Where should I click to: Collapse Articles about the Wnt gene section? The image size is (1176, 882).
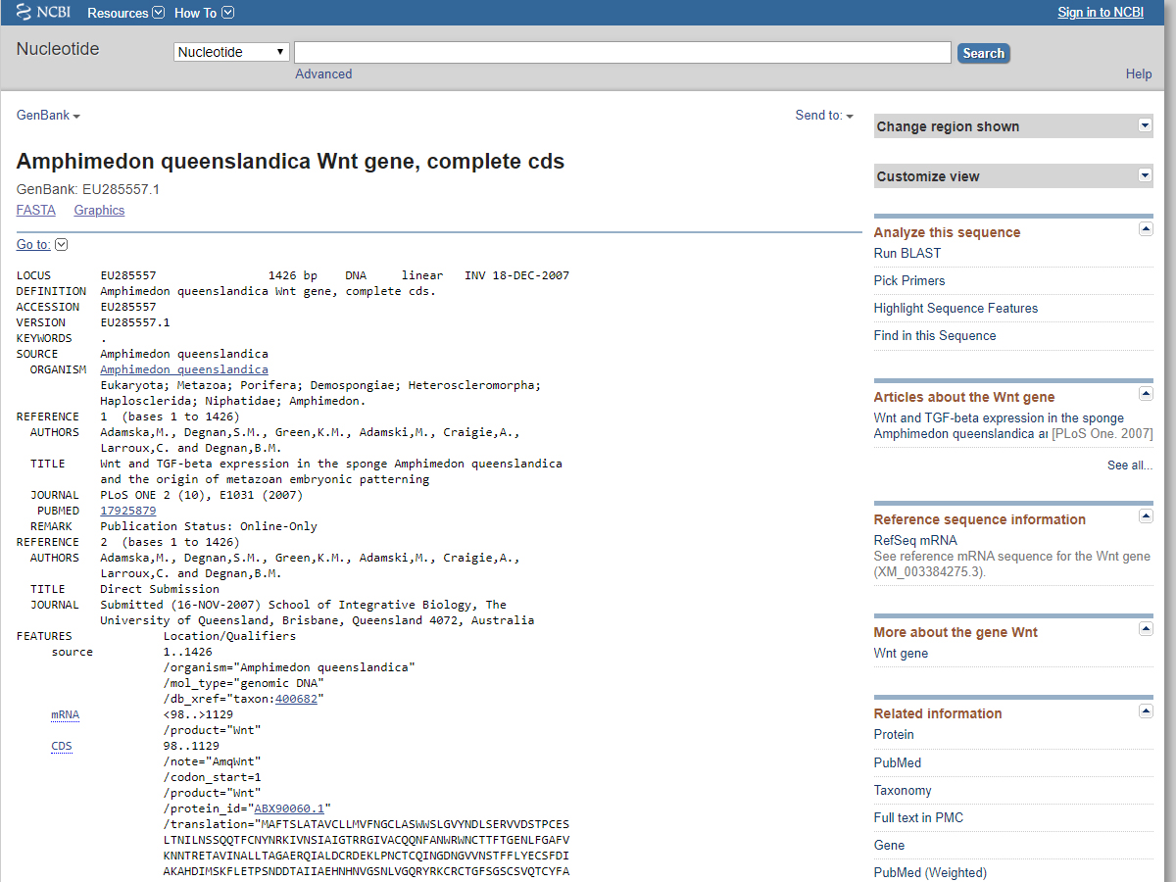click(1146, 394)
